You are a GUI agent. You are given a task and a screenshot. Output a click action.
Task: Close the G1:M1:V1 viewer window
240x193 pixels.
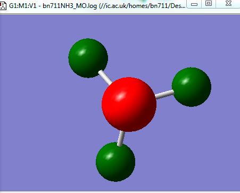pos(228,3)
